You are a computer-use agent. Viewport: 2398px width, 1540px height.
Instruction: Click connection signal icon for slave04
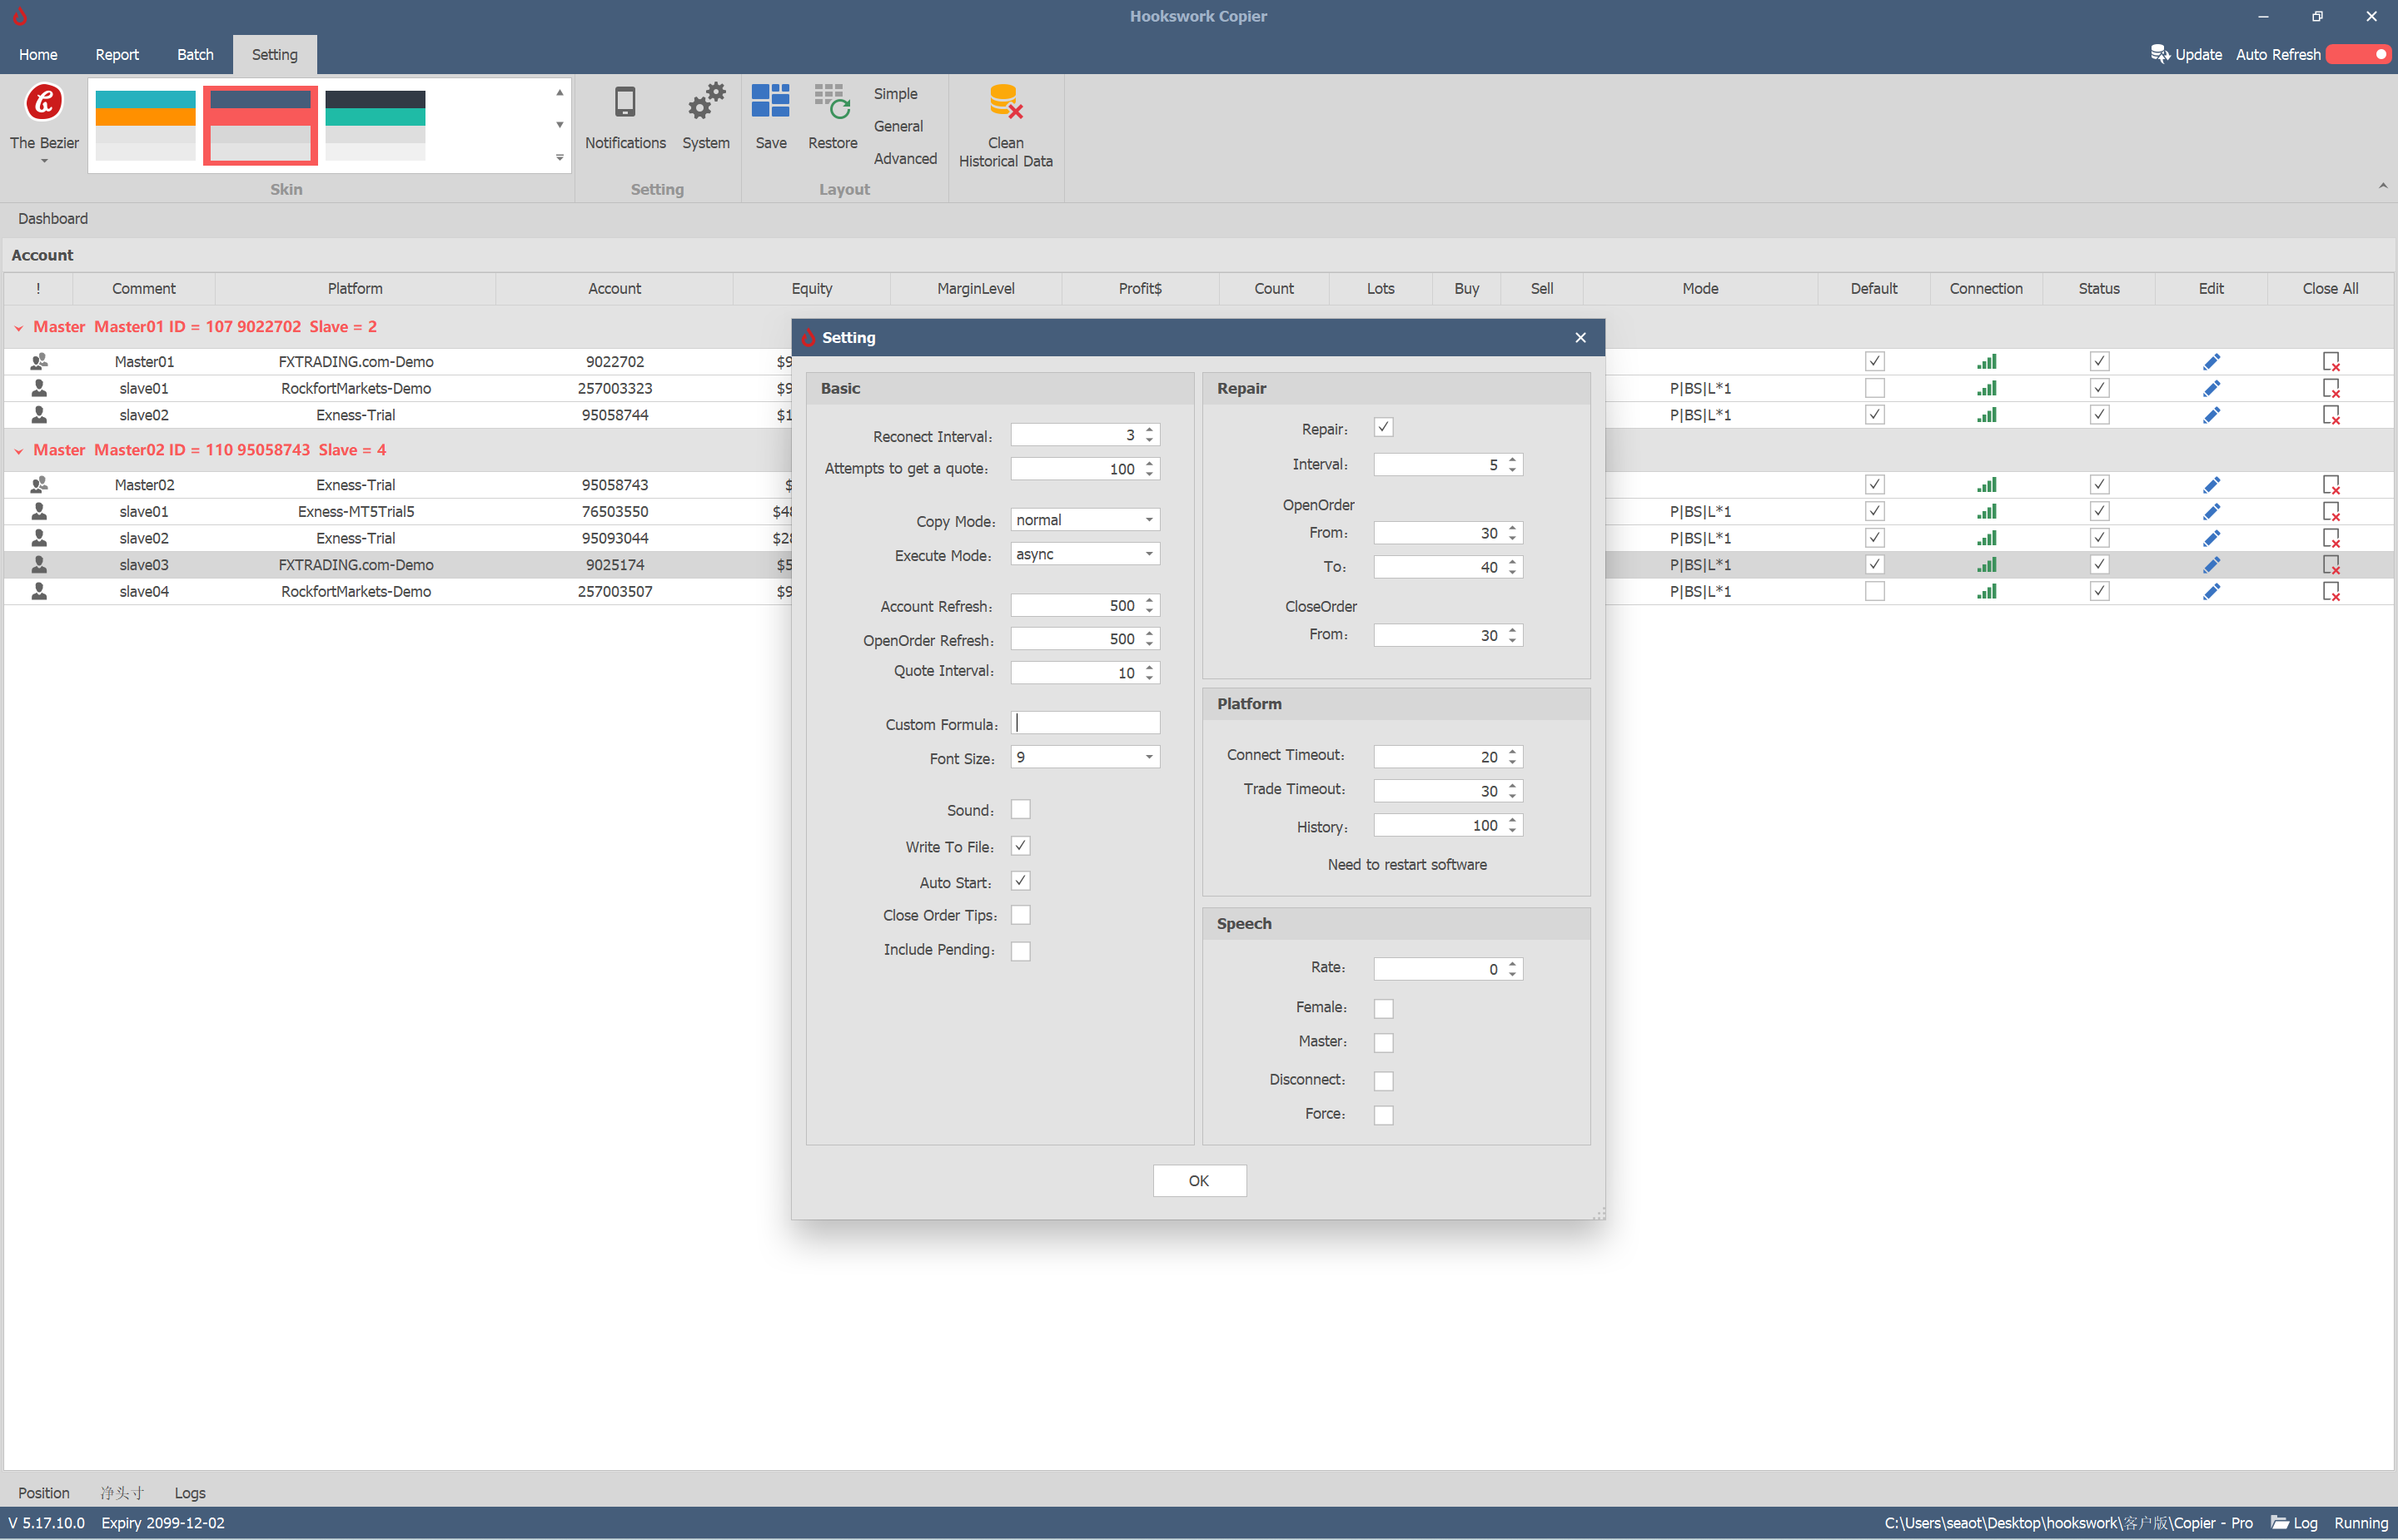tap(1986, 592)
